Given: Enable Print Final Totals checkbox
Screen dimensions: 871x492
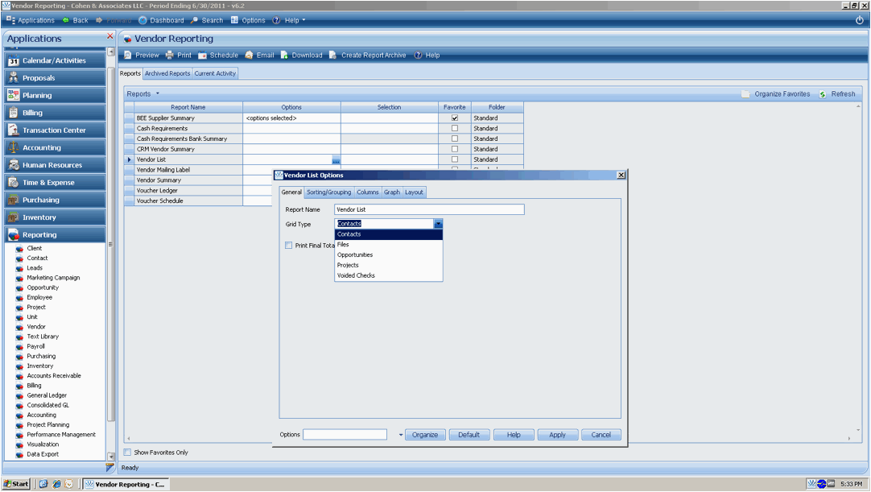Looking at the screenshot, I should pos(289,246).
